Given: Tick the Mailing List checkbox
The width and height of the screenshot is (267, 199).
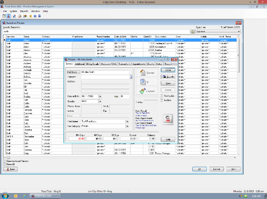Looking at the screenshot, I should tap(162, 96).
